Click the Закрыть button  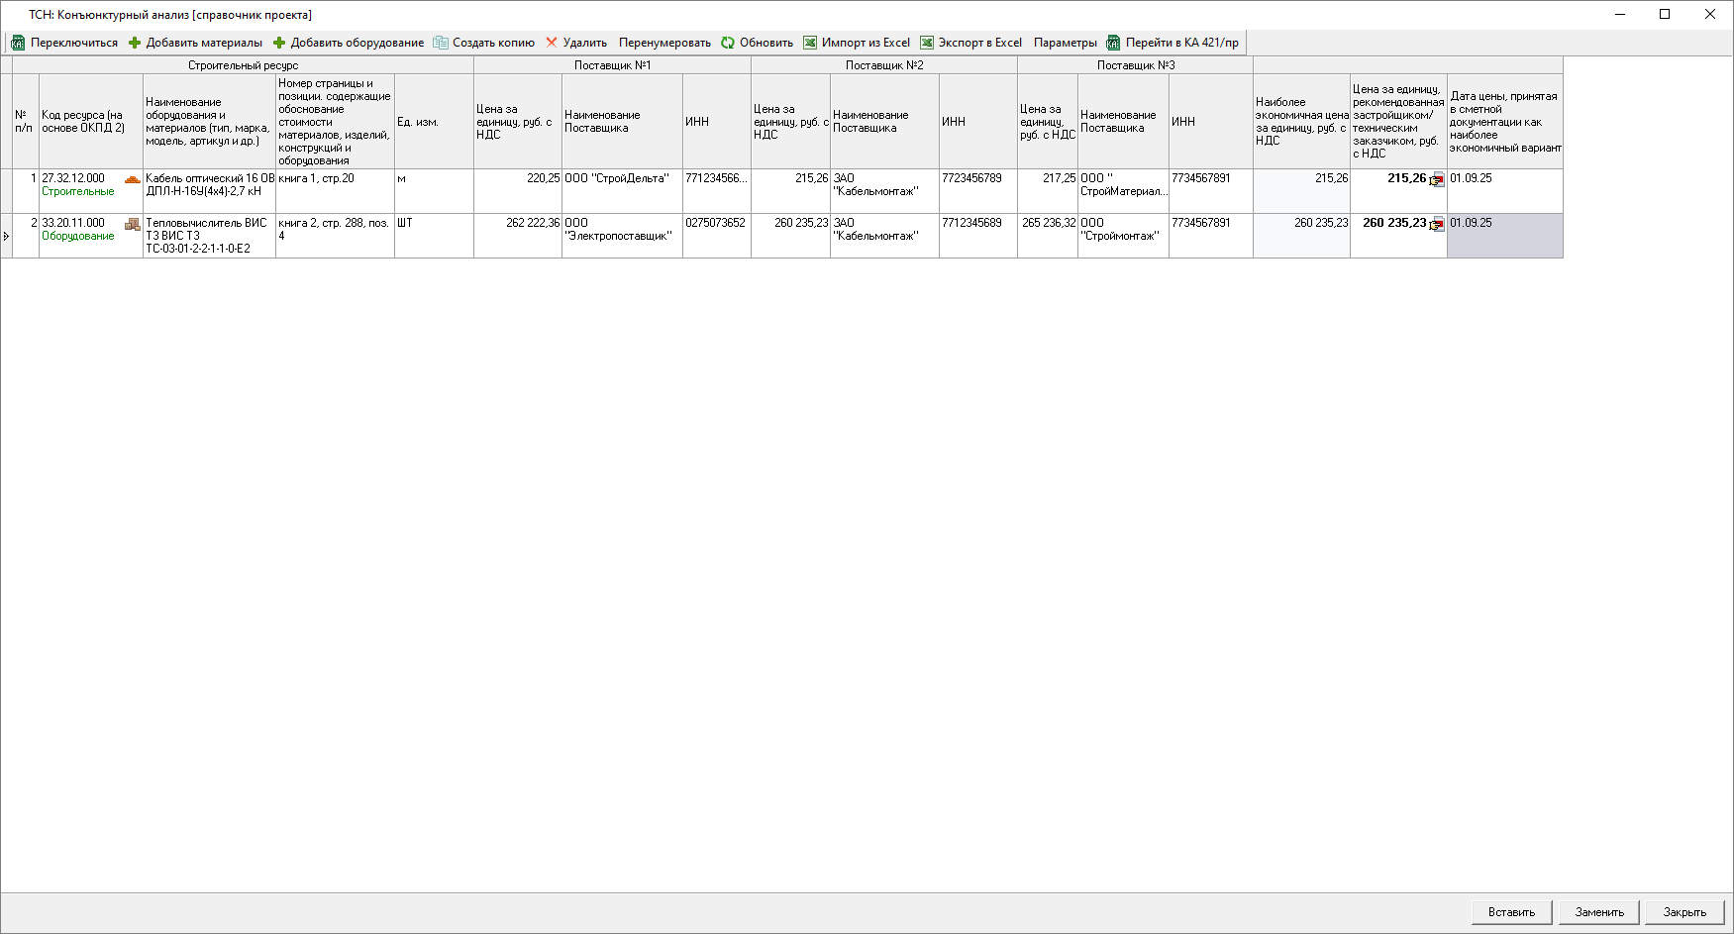click(x=1684, y=912)
